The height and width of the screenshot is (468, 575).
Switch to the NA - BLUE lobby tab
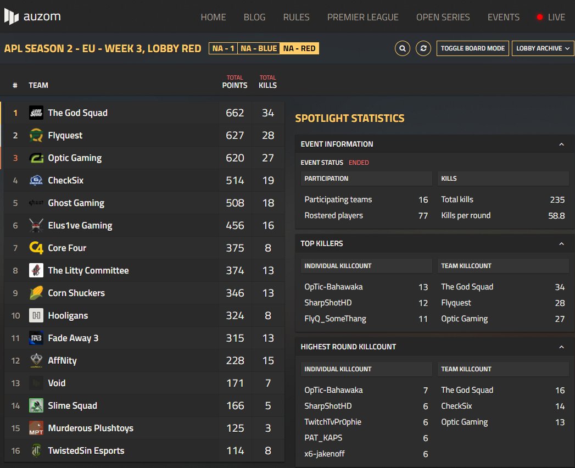259,48
